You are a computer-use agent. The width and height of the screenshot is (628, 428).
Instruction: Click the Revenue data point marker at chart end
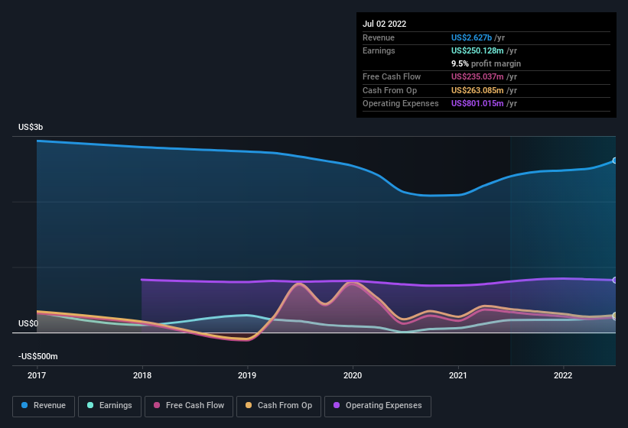tap(615, 160)
